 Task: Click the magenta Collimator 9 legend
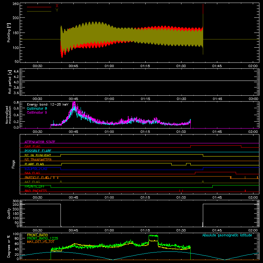point(37,112)
